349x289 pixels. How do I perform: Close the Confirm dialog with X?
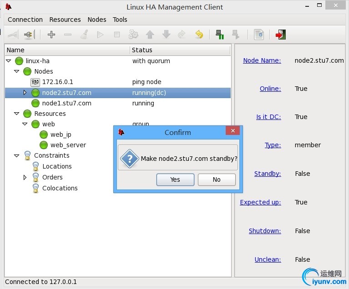(x=233, y=131)
